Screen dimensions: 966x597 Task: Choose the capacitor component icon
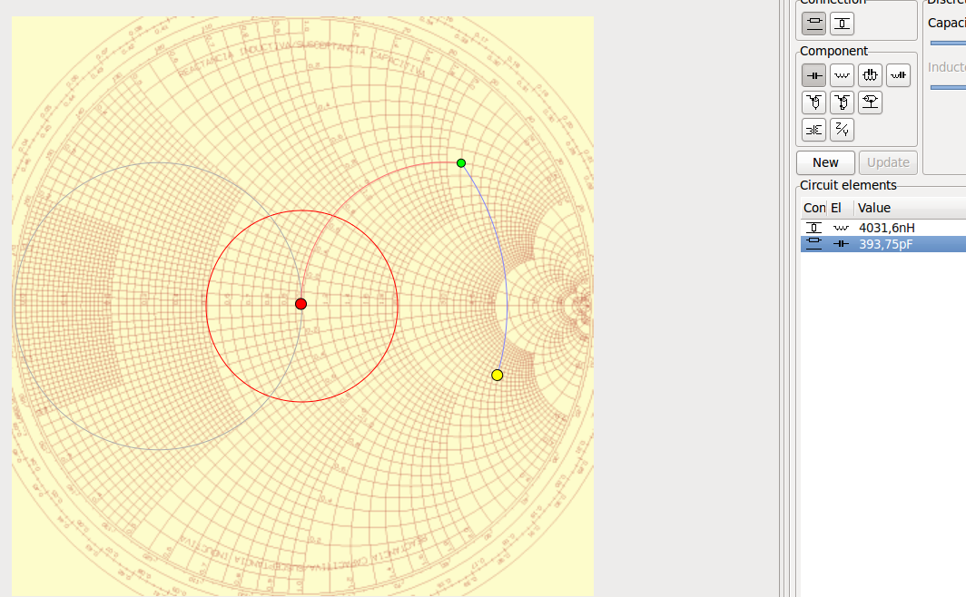(813, 75)
